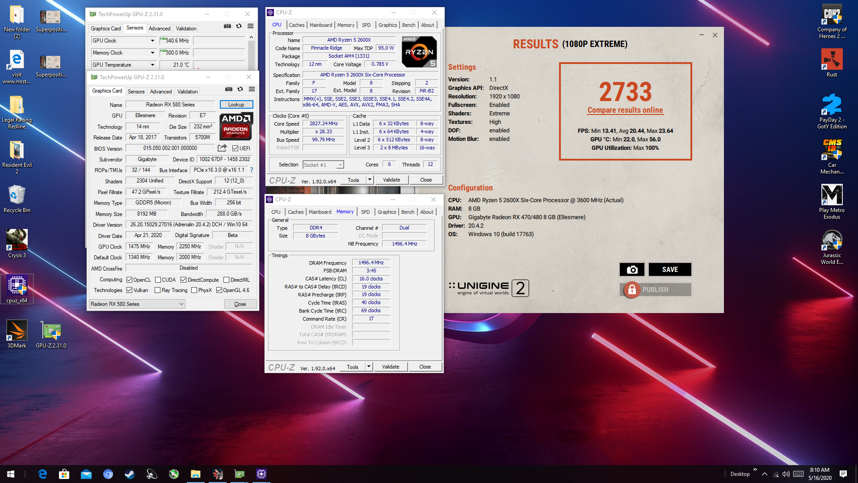The height and width of the screenshot is (483, 858).
Task: Click refresh icon in back GPU-Z Sensors window
Action: pos(239,26)
